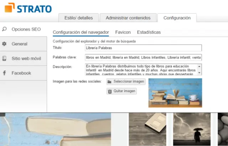This screenshot has height=146, width=228.
Task: Click the Opciones SEO magnifier icon
Action: click(x=4, y=29)
